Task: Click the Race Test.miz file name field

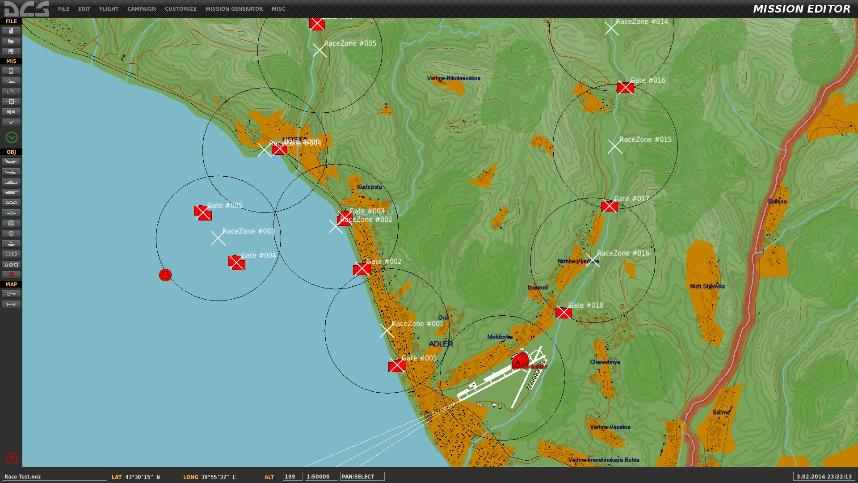Action: (55, 477)
